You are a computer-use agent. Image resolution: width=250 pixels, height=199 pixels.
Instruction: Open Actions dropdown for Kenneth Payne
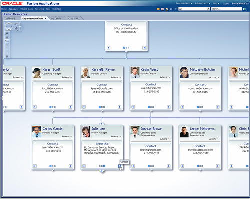tap(116, 77)
